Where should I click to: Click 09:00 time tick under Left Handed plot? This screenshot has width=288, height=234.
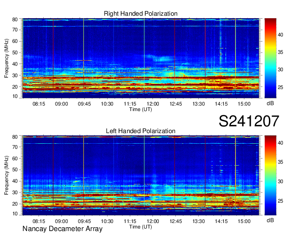(61, 221)
